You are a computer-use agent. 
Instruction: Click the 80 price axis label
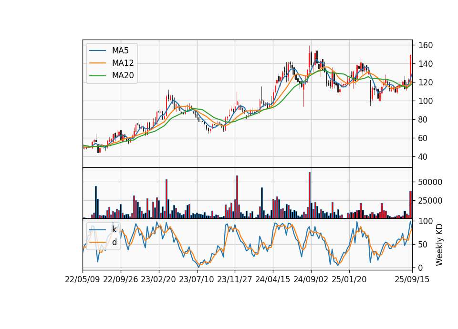coord(423,120)
